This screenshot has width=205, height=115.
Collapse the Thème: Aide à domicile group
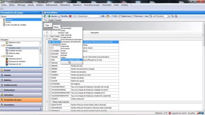[47, 102]
